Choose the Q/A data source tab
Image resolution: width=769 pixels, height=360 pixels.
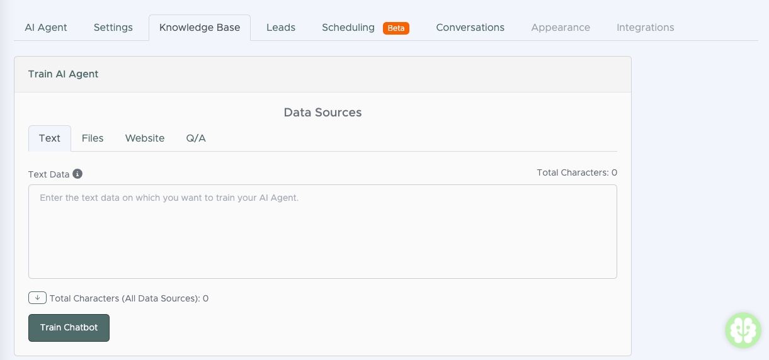196,138
